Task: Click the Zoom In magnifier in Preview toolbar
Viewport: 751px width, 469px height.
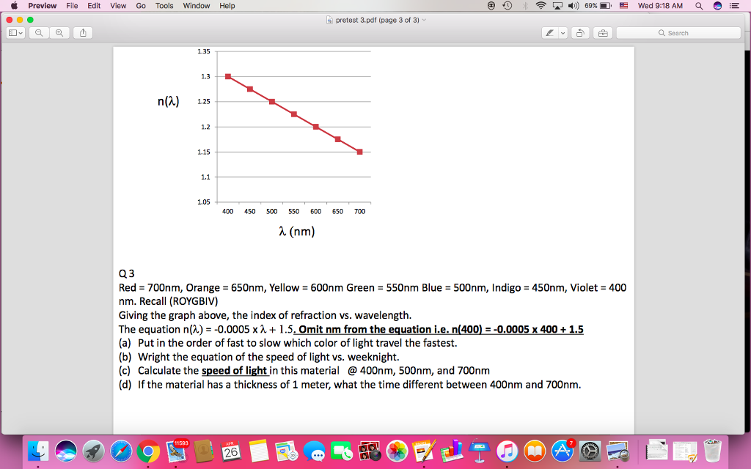Action: [60, 32]
